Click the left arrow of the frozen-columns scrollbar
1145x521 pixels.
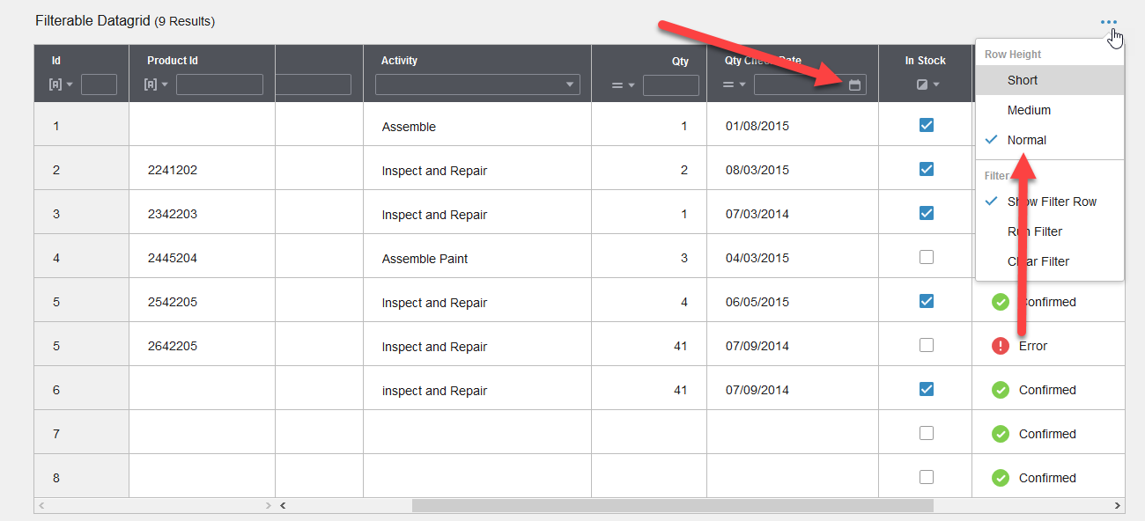pyautogui.click(x=41, y=506)
